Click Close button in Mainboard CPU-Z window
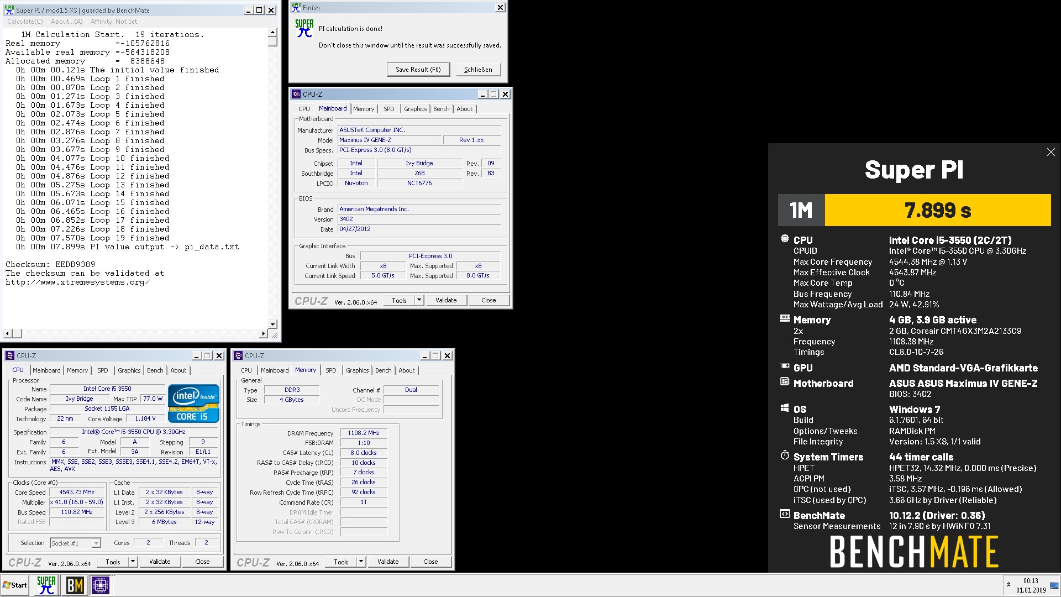 pos(489,300)
